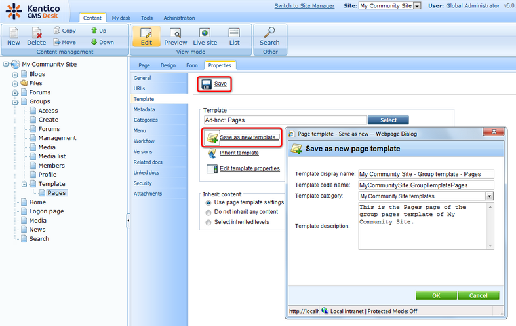Click the Inherit template link
Screen dimensions: 516x326
point(239,153)
